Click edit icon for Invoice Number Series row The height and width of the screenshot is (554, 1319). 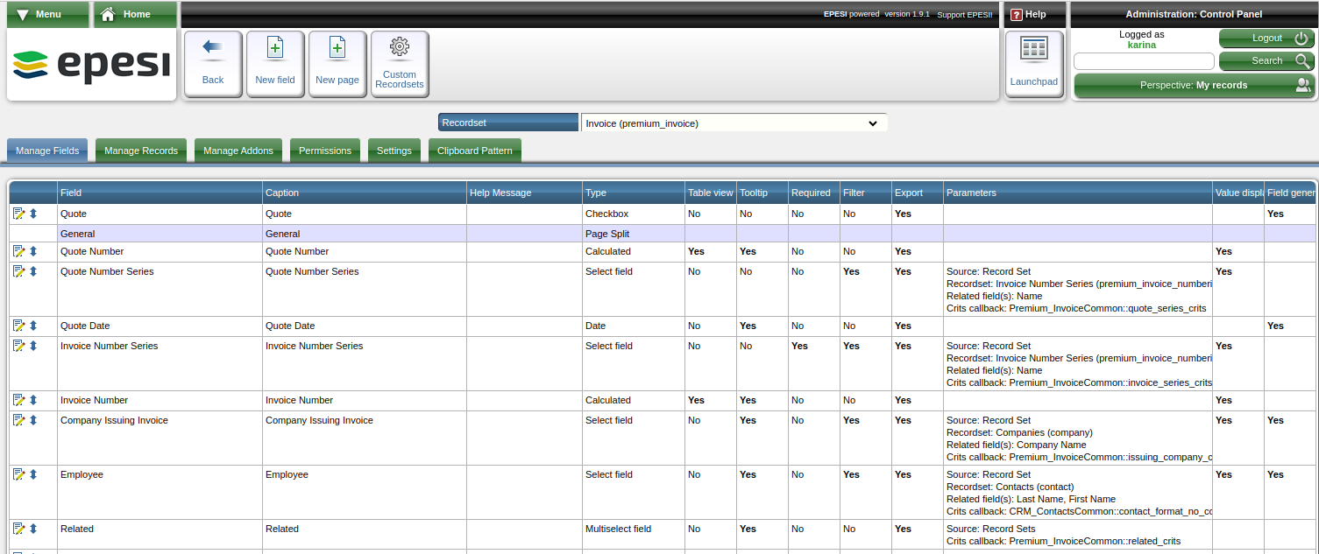click(18, 346)
